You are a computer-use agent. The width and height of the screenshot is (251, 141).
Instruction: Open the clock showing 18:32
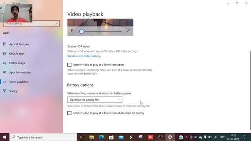pos(233,137)
